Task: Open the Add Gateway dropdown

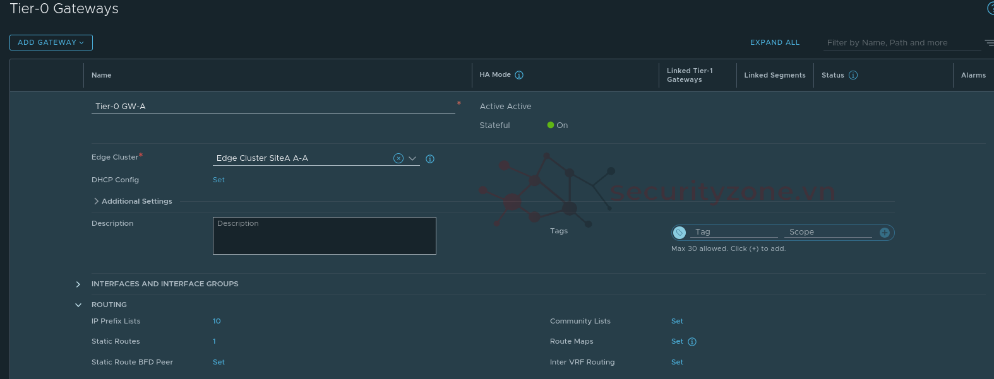Action: coord(51,42)
